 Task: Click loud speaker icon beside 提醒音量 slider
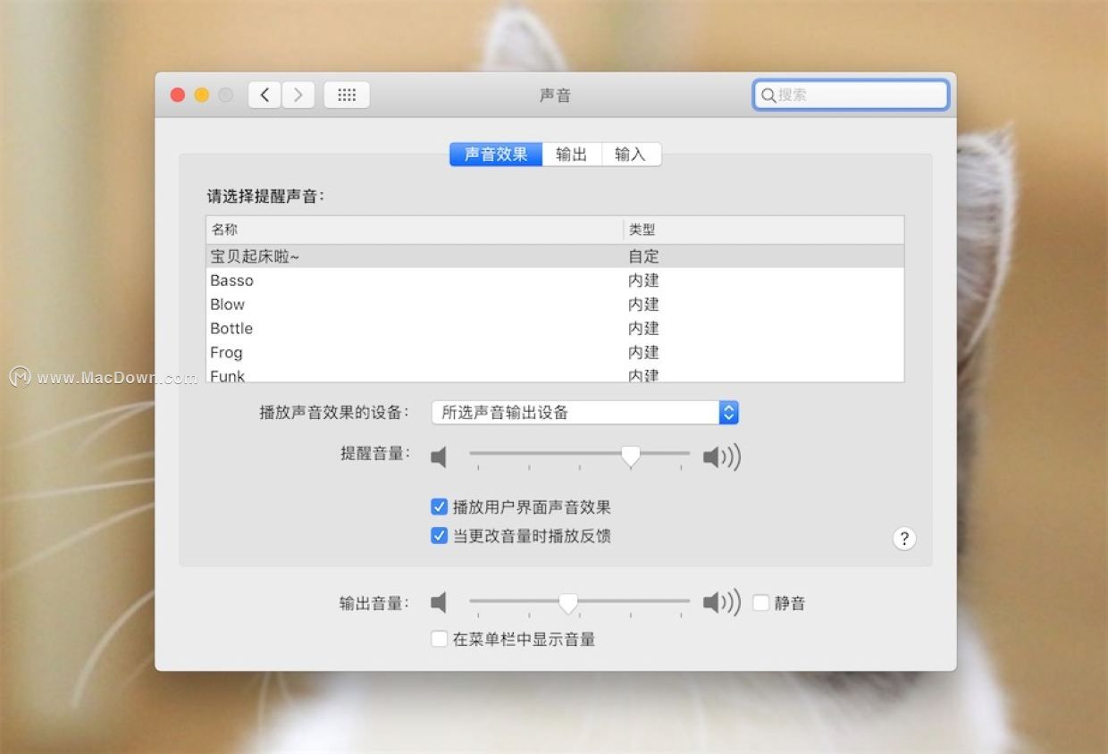tap(722, 457)
